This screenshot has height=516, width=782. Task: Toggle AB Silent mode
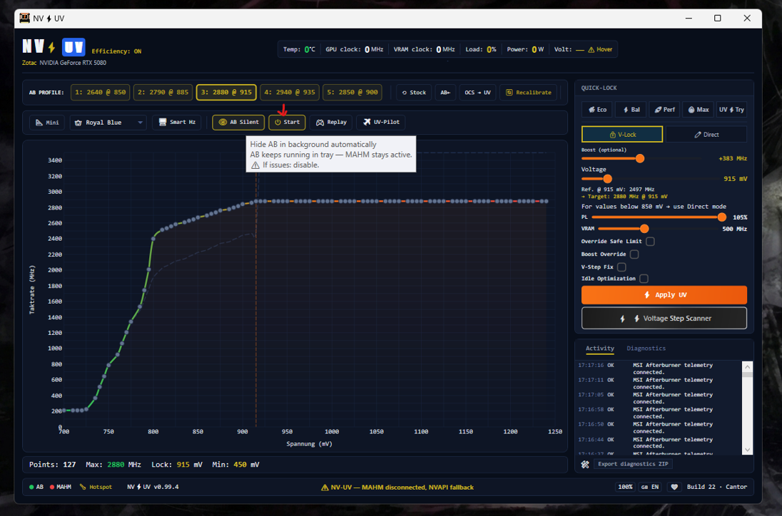238,122
